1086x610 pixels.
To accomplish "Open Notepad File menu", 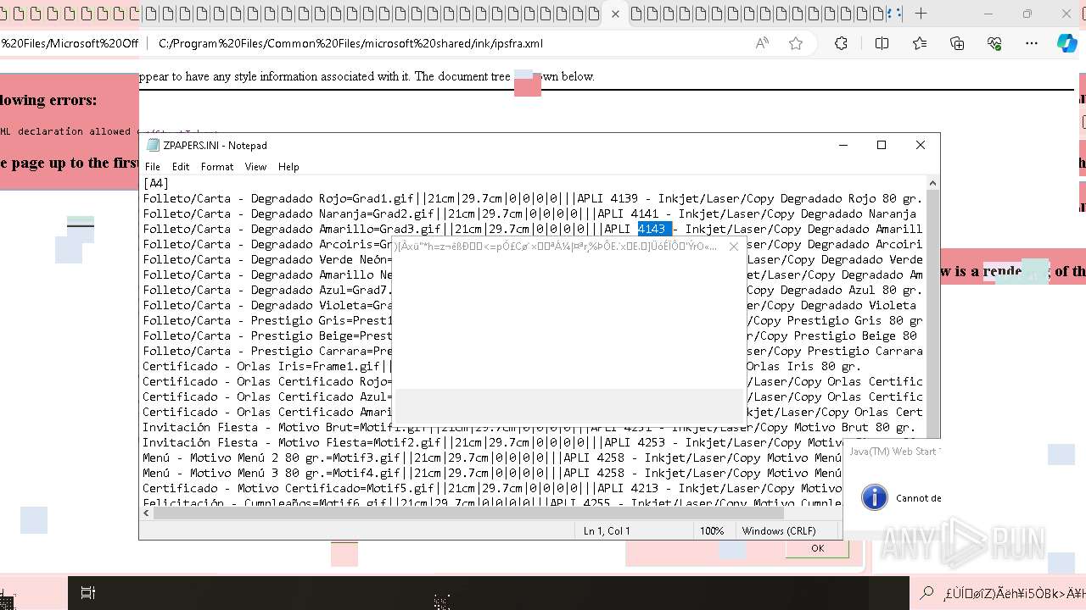I will click(x=152, y=167).
